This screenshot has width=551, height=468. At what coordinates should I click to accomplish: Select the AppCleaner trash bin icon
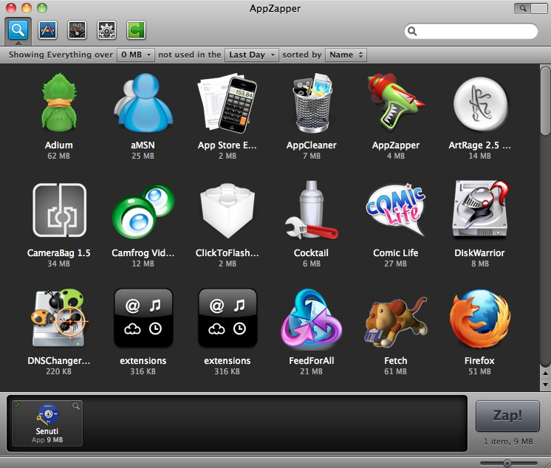tap(312, 103)
